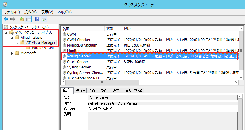Select the AT-Vista Manager folder
Screen dimensions: 245x130
point(41,42)
